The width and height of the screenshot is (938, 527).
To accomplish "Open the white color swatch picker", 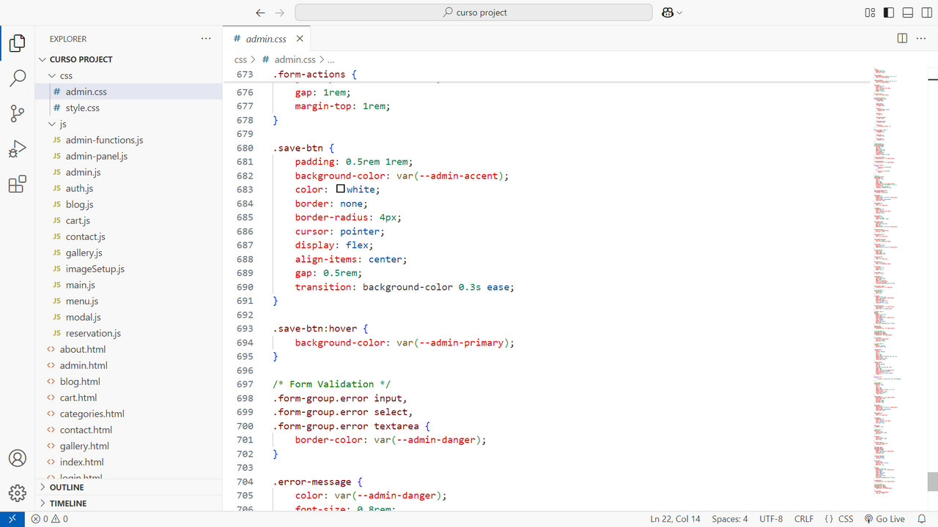I will 341,189.
